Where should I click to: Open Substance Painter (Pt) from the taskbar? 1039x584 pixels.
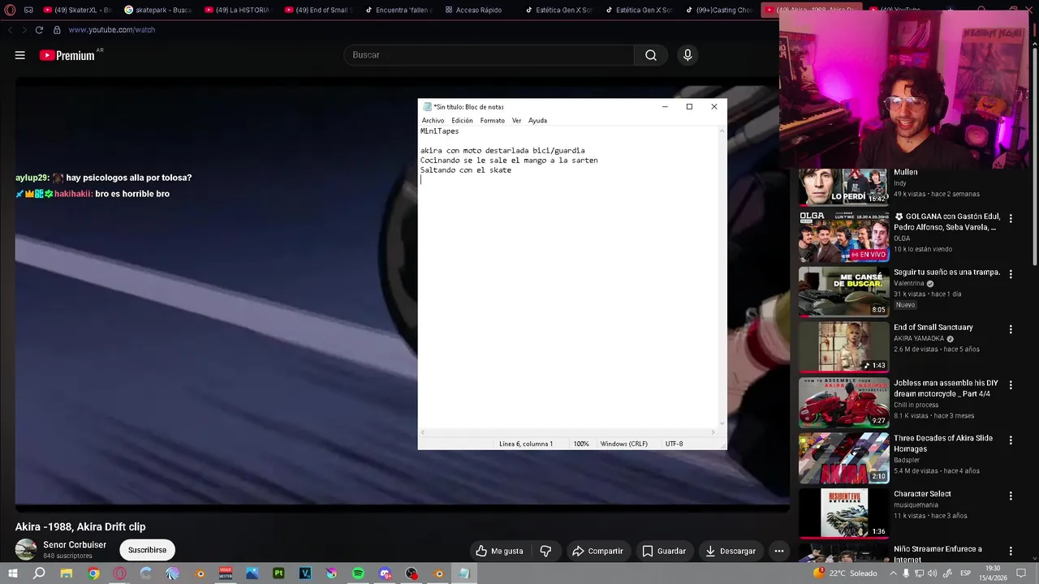pyautogui.click(x=278, y=573)
